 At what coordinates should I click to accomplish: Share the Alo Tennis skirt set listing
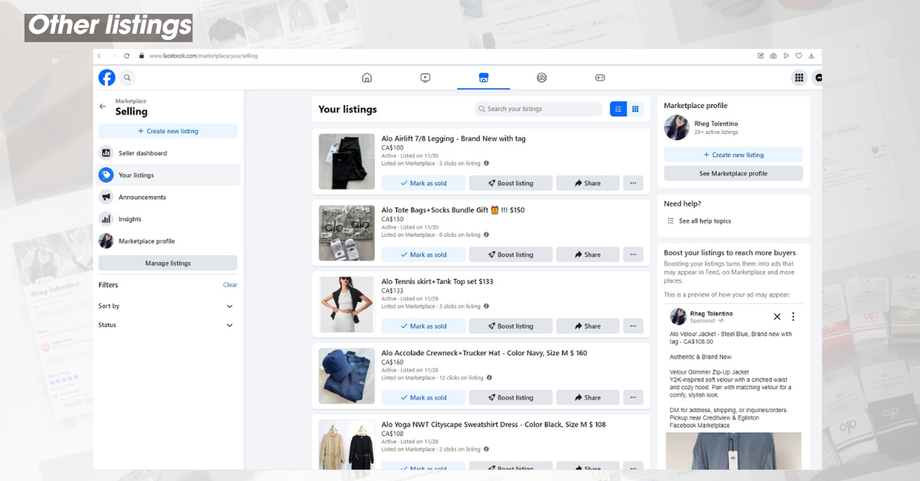(588, 326)
